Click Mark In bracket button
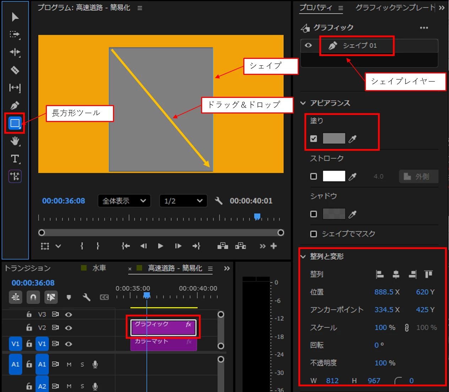 [82, 246]
